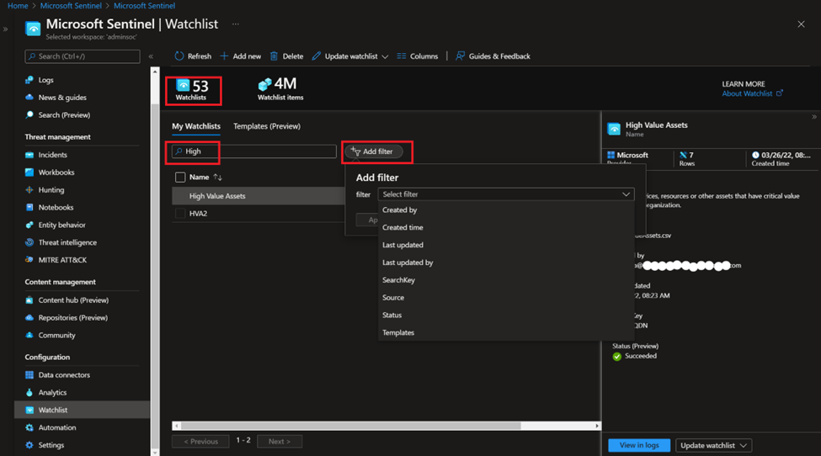Open Data connectors in Configuration
This screenshot has width=821, height=456.
coord(64,375)
